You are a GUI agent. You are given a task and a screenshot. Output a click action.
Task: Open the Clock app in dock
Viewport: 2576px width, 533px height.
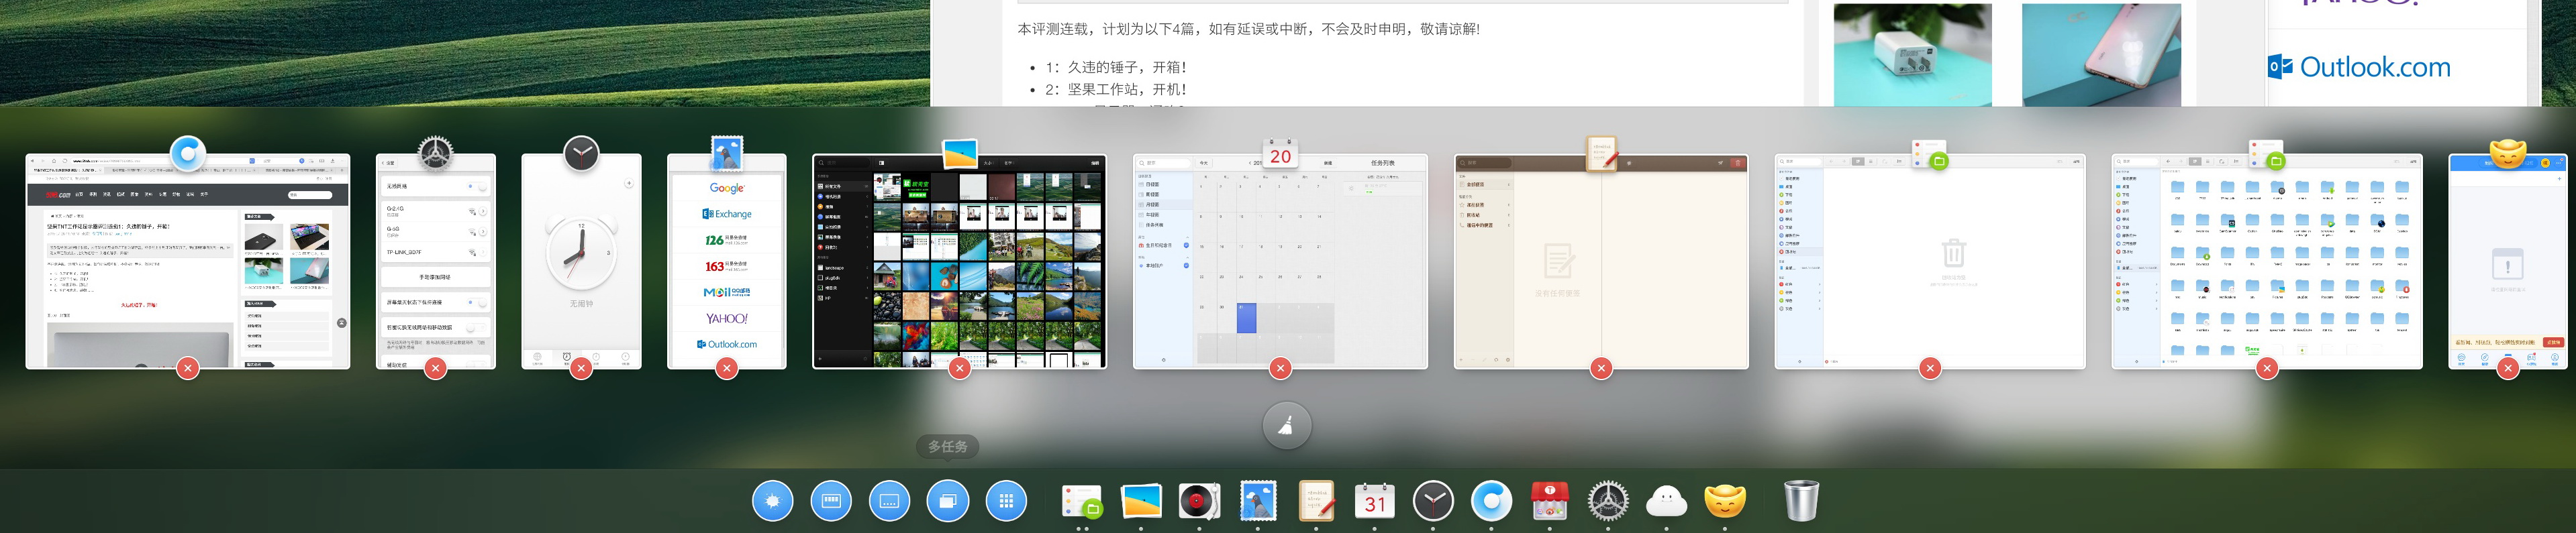1433,501
